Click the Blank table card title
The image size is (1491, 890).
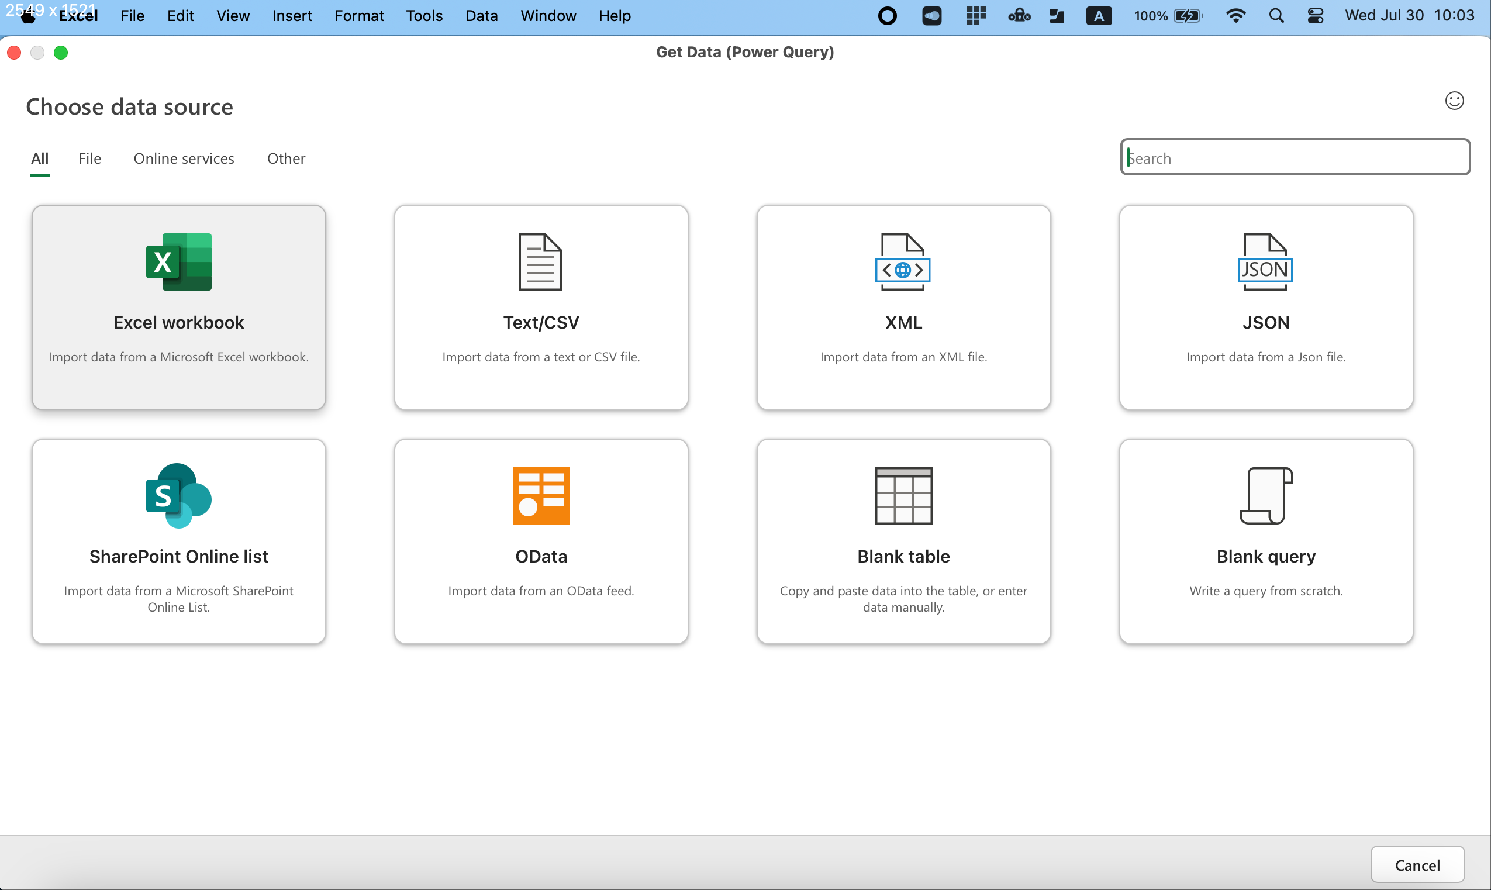pos(903,557)
